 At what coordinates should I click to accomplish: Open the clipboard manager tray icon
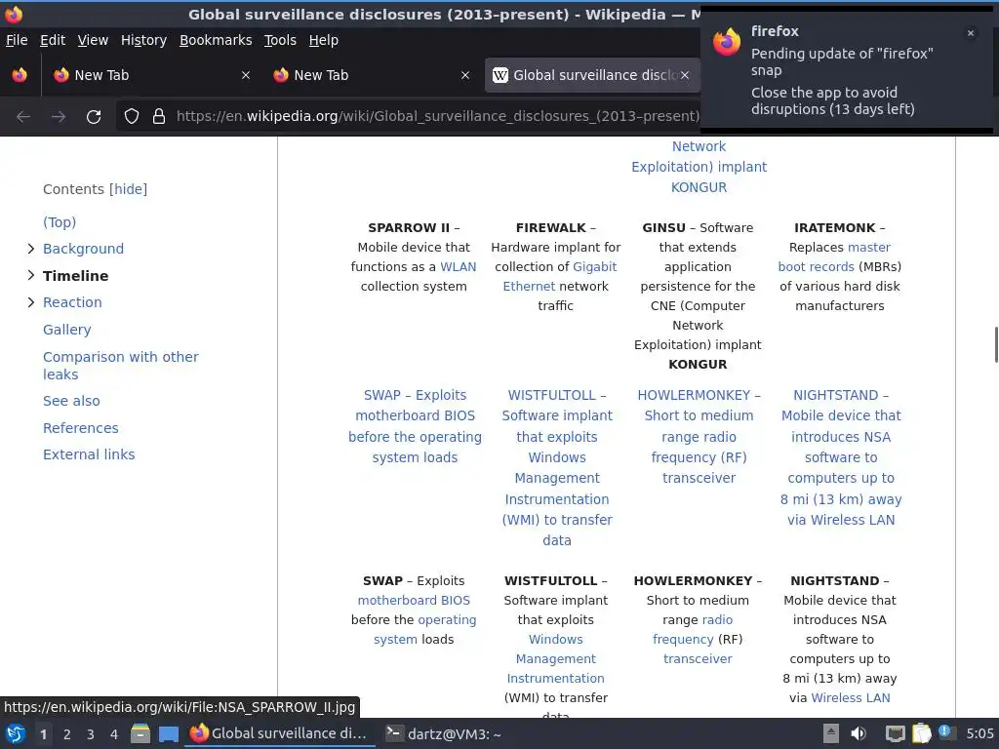click(x=921, y=733)
